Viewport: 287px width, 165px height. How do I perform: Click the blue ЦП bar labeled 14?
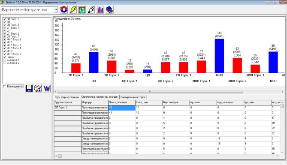(148, 71)
